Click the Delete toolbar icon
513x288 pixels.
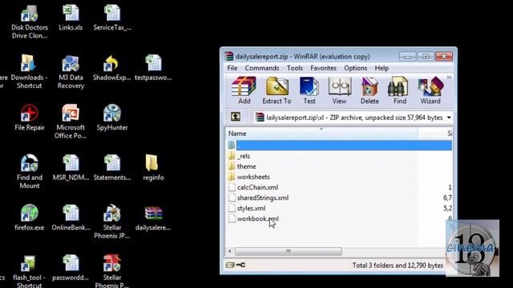(370, 90)
